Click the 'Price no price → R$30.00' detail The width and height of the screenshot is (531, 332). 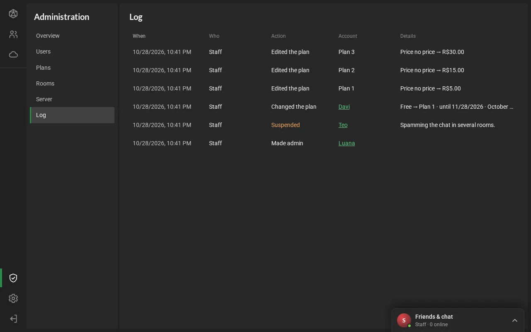(x=432, y=52)
